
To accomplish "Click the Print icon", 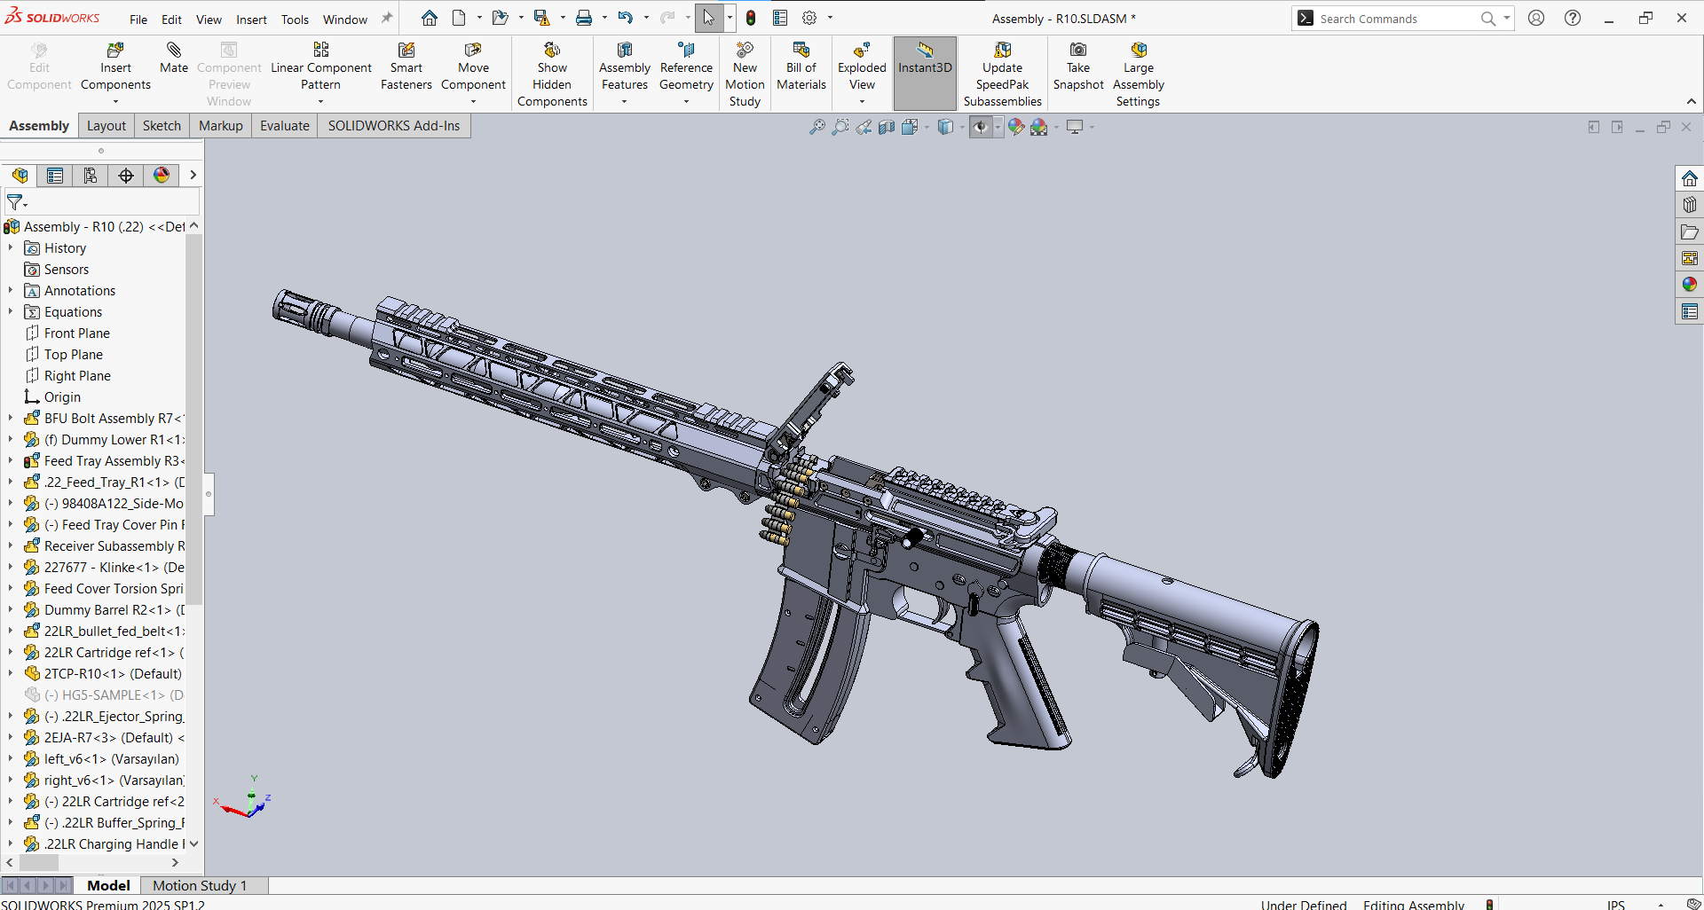I will [584, 18].
